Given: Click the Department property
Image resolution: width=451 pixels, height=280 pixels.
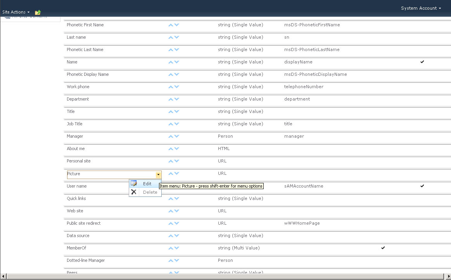Looking at the screenshot, I should click(78, 99).
